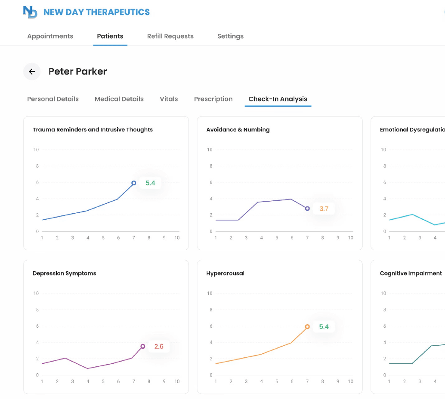This screenshot has height=399, width=445.
Task: Click the red 2.6 value label on Depression chart
Action: pyautogui.click(x=159, y=347)
